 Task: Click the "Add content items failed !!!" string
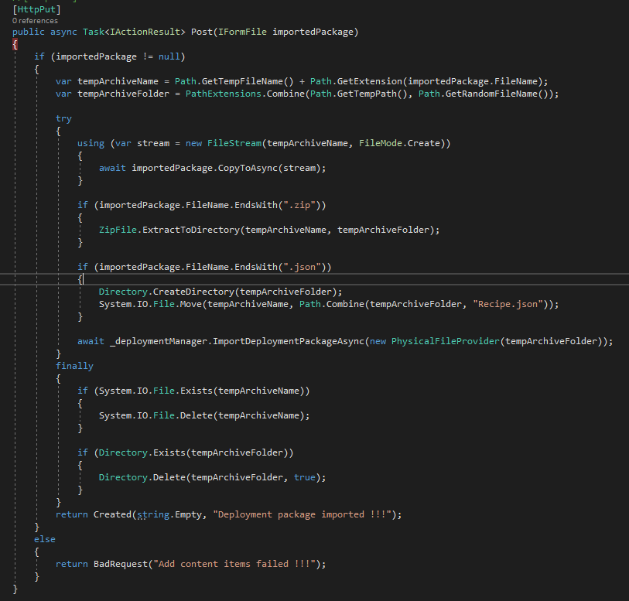click(x=234, y=564)
